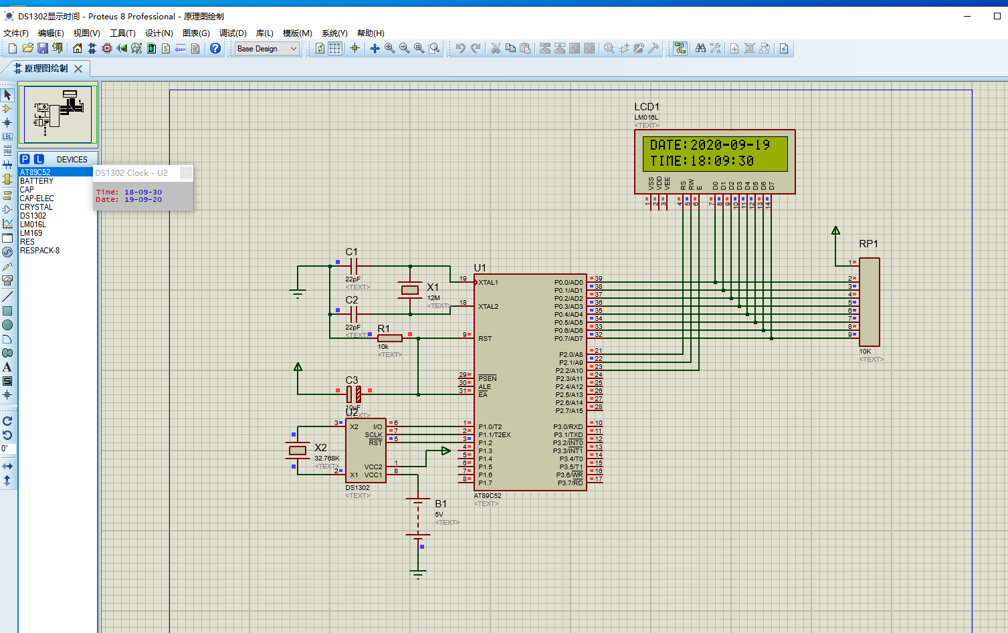This screenshot has width=1008, height=633.
Task: Open a project with the folder icon
Action: click(x=27, y=48)
